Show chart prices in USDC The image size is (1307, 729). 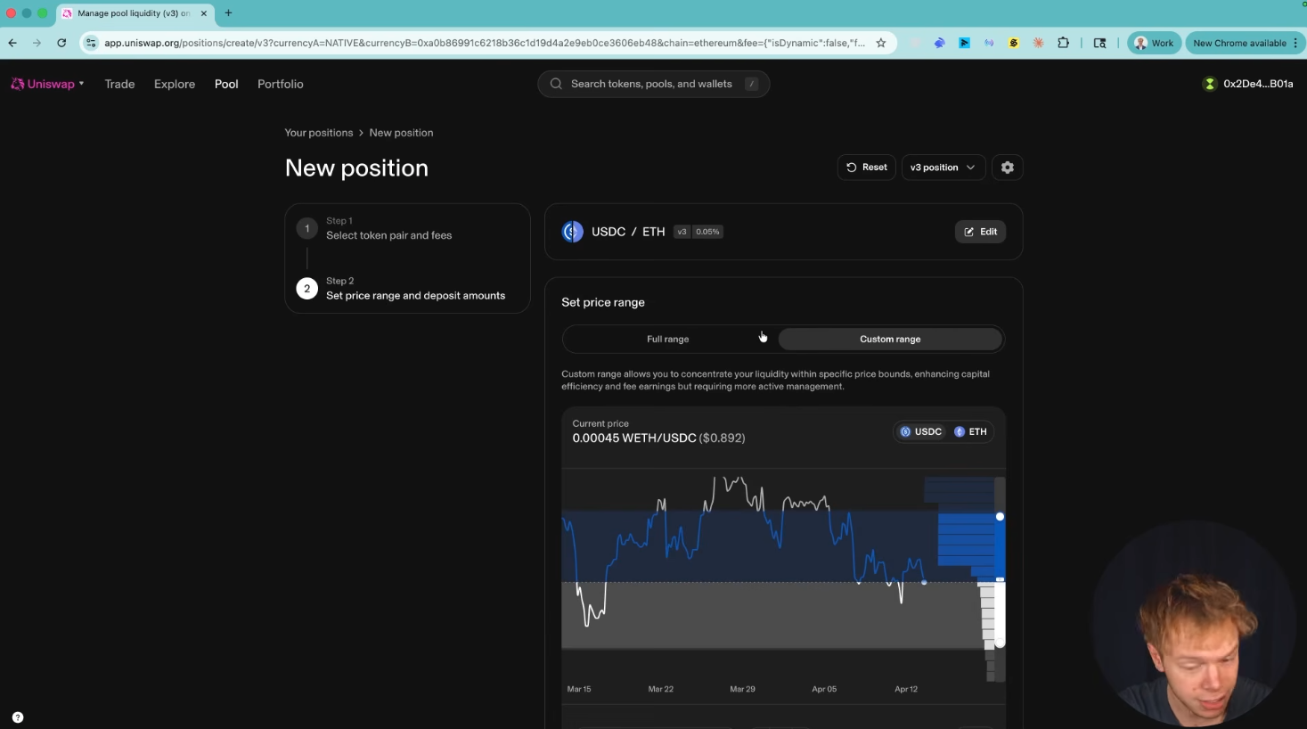[x=921, y=432]
